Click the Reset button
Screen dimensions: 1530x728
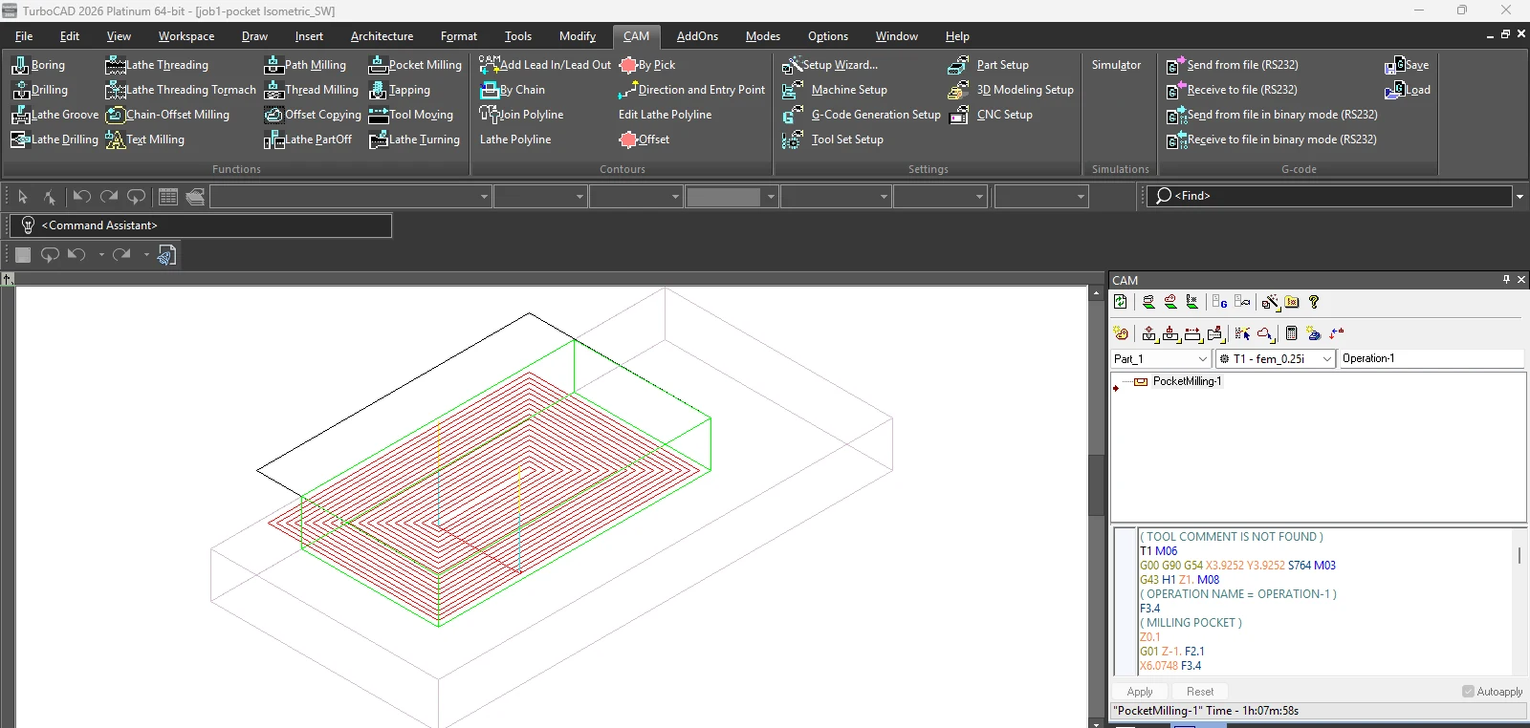(x=1200, y=692)
